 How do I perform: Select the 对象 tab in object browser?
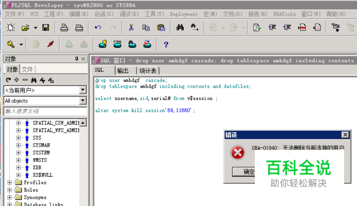tap(12, 69)
